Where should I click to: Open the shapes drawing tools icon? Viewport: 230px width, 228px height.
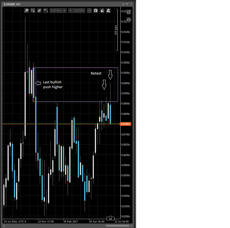(x=109, y=11)
